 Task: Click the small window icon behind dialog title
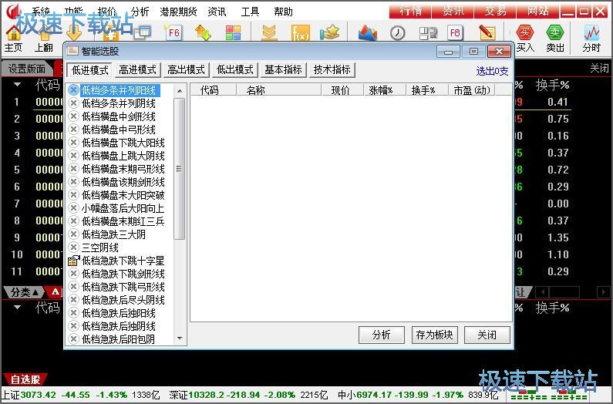(142, 32)
